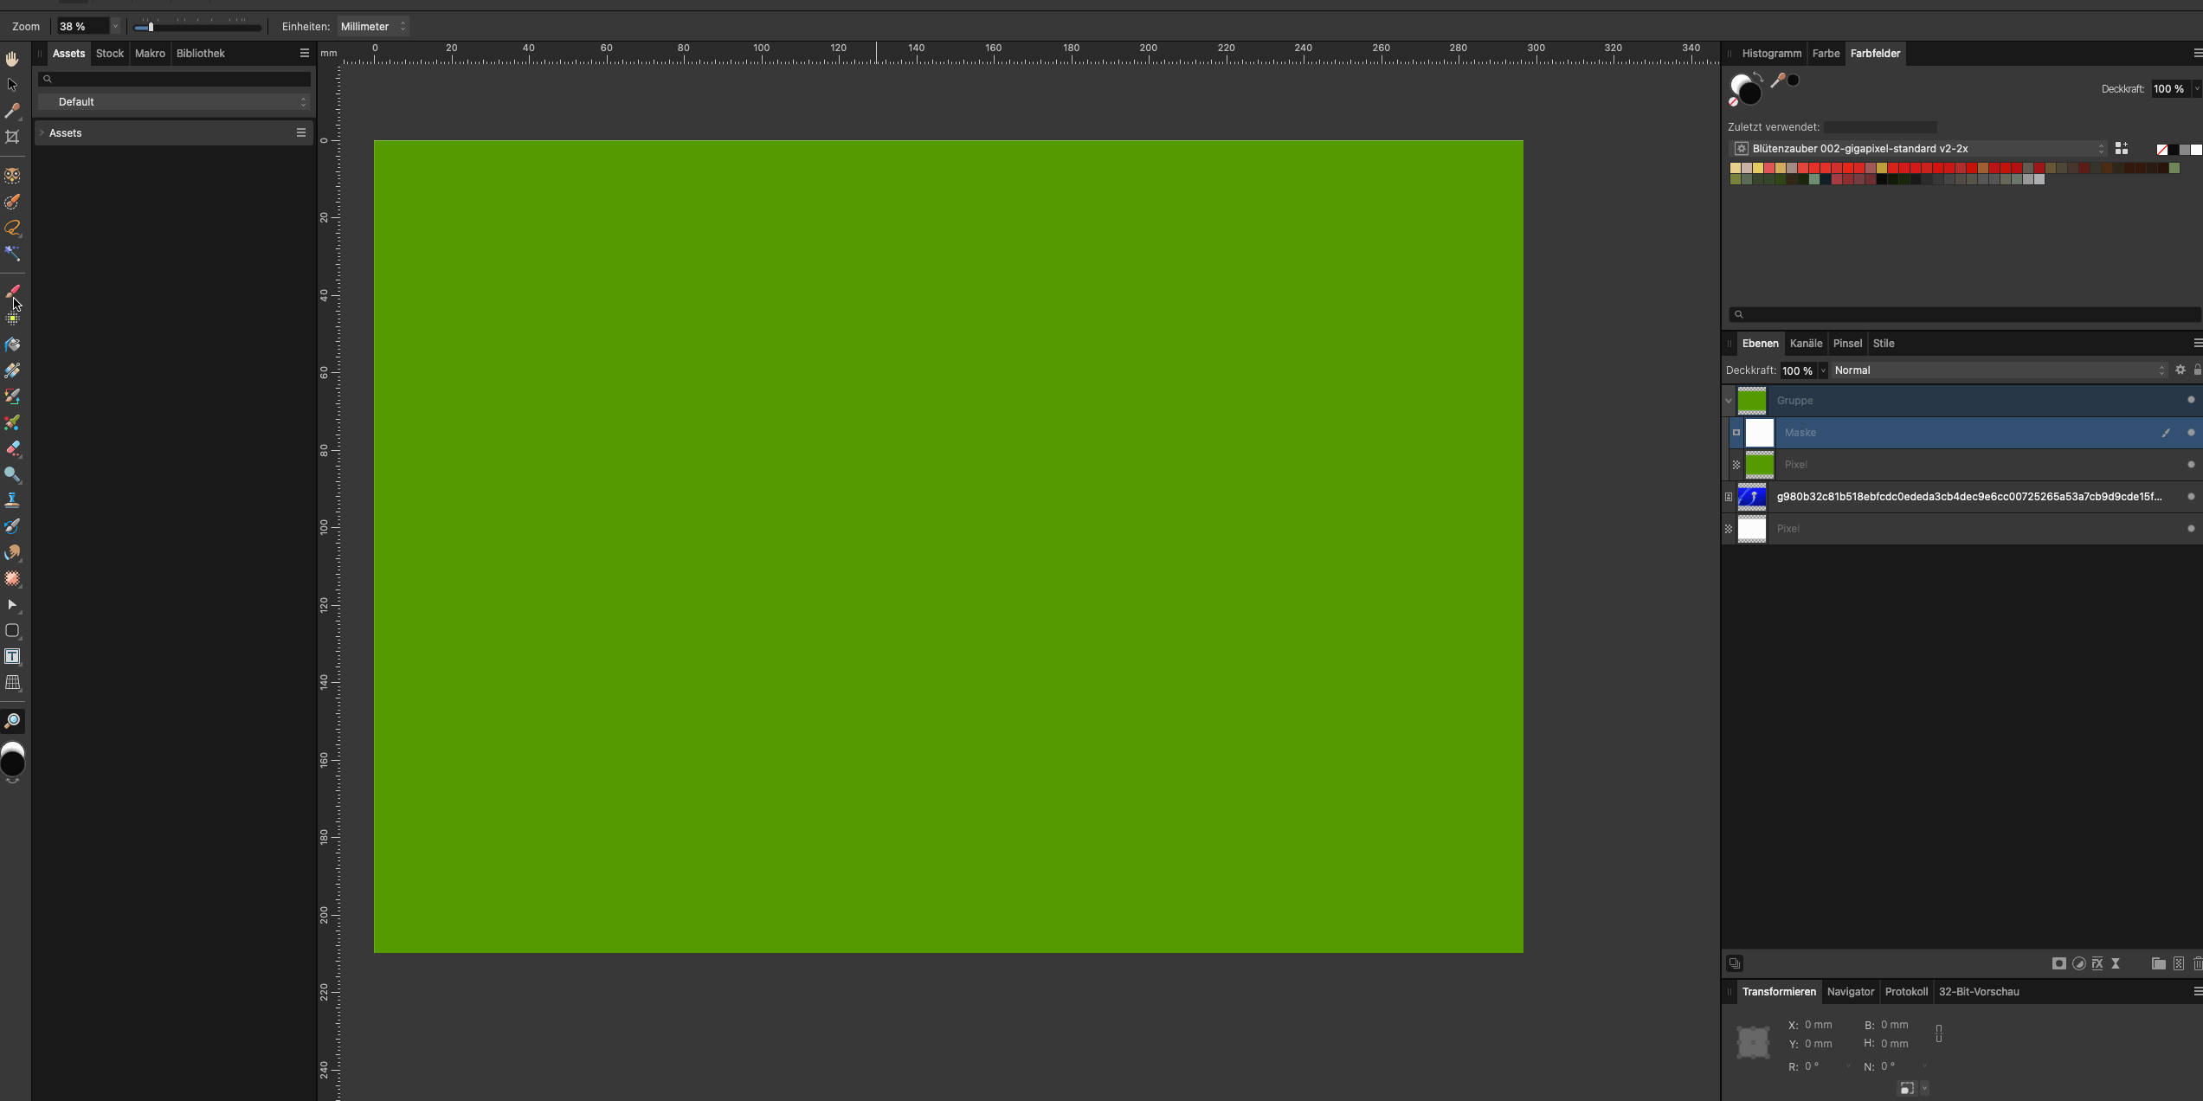Select the Selection Brush tool
Screen dimensions: 2203x1101
click(12, 202)
